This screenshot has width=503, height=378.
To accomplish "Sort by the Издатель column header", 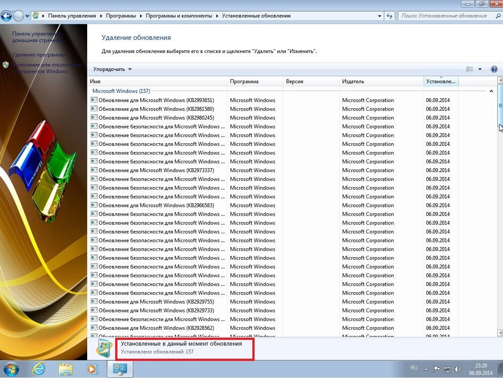I will tap(382, 81).
